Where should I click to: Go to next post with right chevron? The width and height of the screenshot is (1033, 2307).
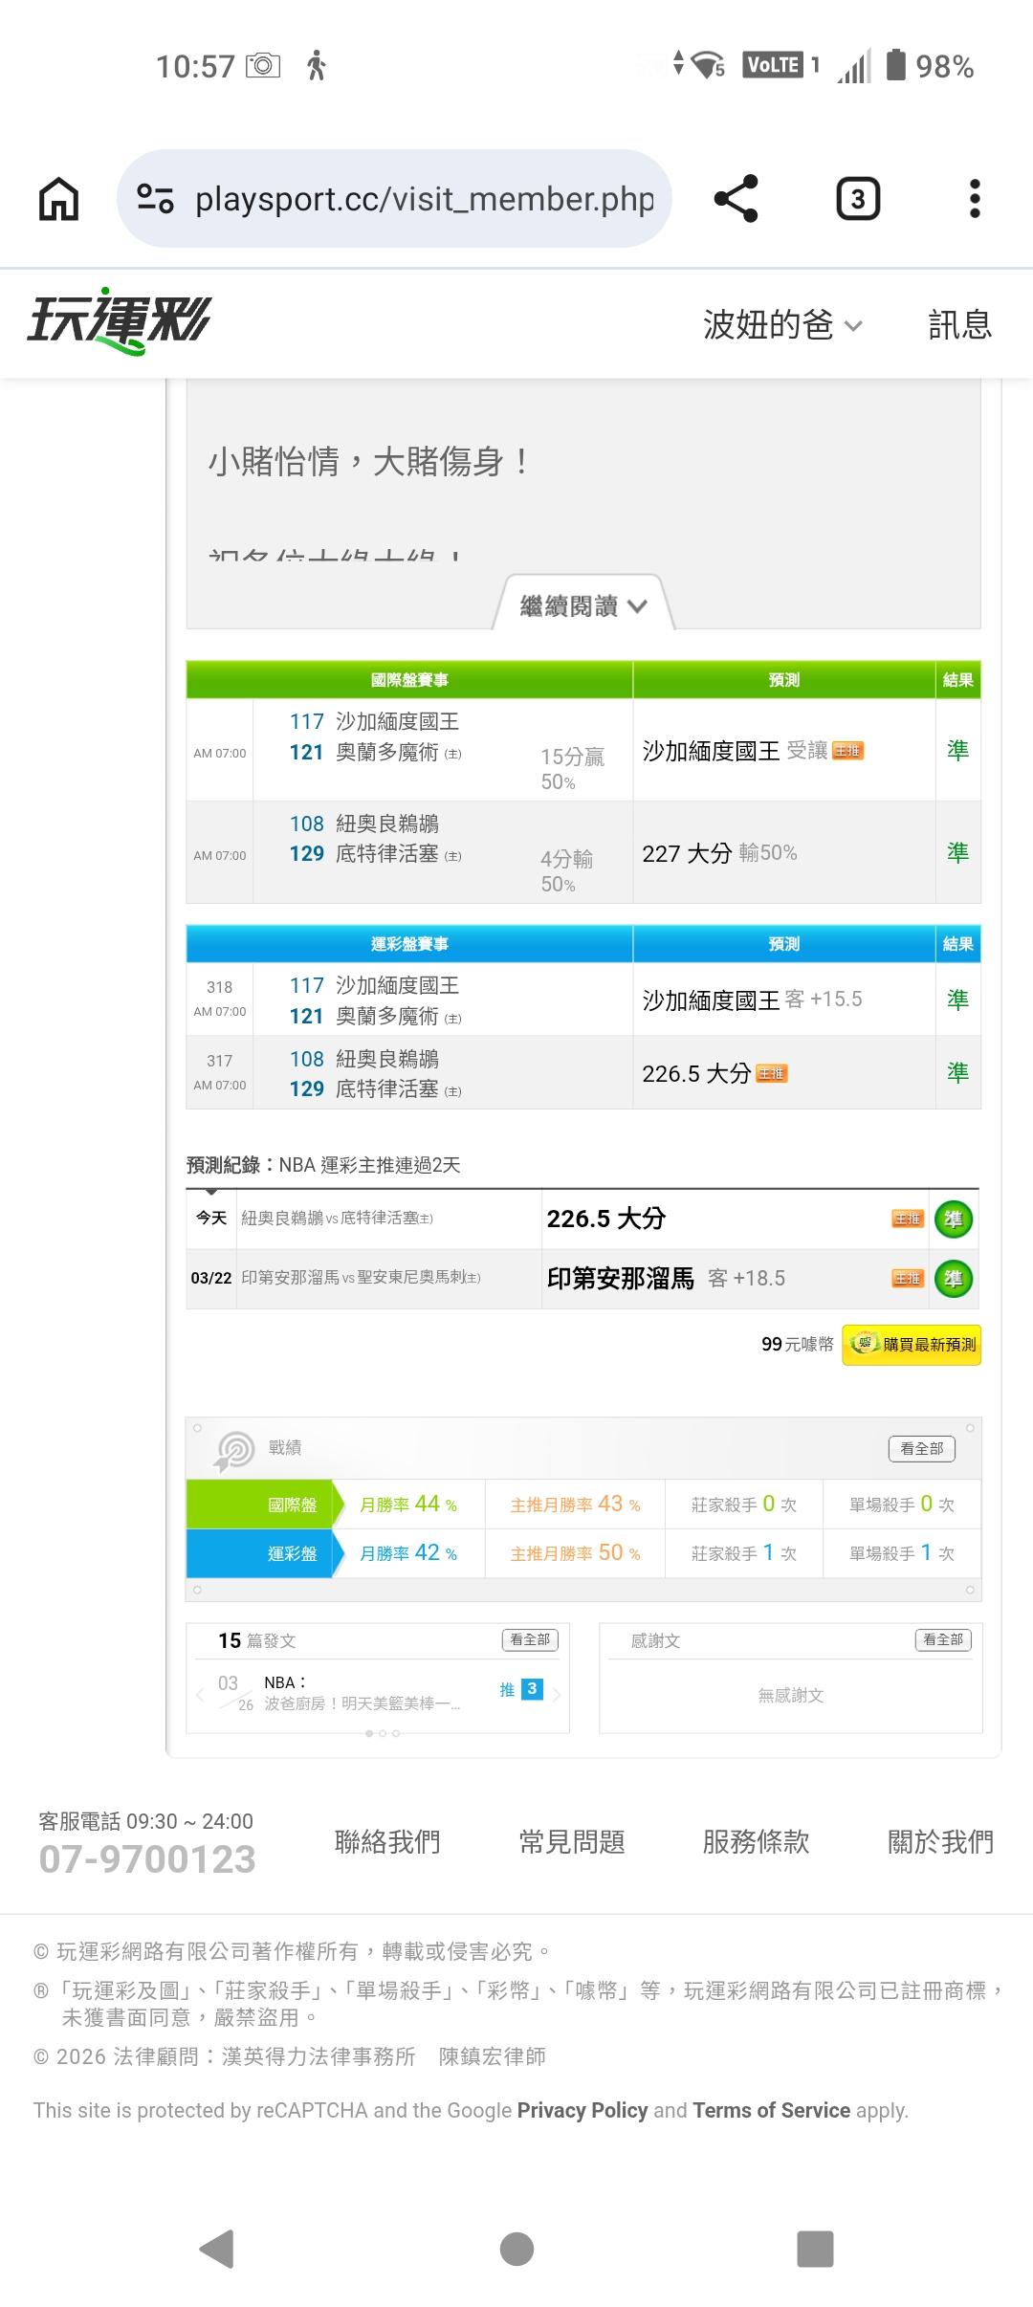coord(557,1694)
